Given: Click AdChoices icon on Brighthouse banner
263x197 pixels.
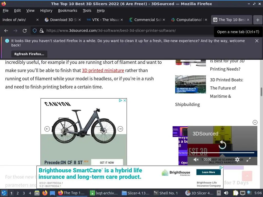Looking at the screenshot, I should click(x=221, y=168).
